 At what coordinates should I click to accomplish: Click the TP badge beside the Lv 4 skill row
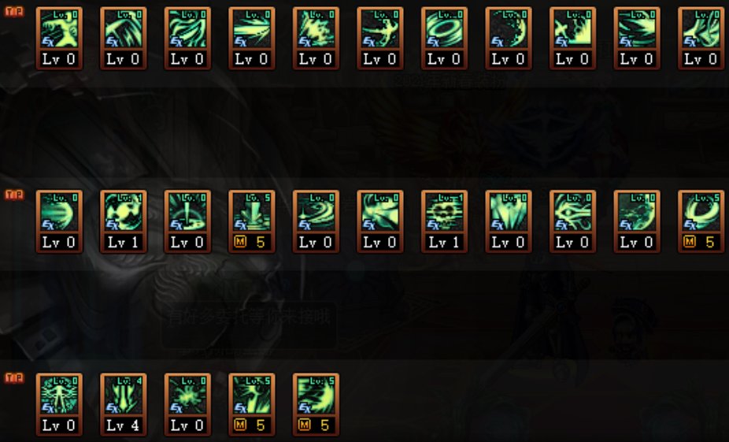coord(14,377)
